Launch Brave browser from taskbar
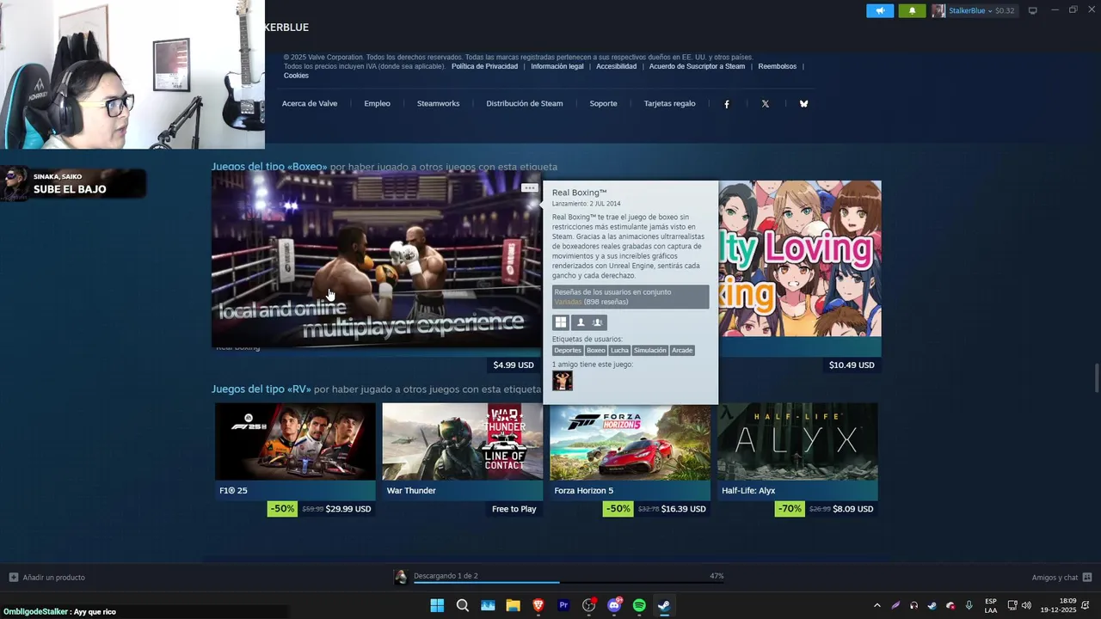The width and height of the screenshot is (1101, 619). (538, 605)
